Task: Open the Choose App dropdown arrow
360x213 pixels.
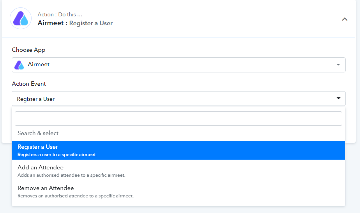Action: point(338,65)
